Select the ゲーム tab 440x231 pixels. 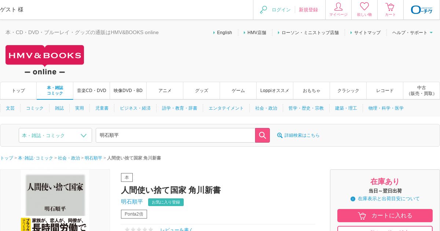pos(238,91)
